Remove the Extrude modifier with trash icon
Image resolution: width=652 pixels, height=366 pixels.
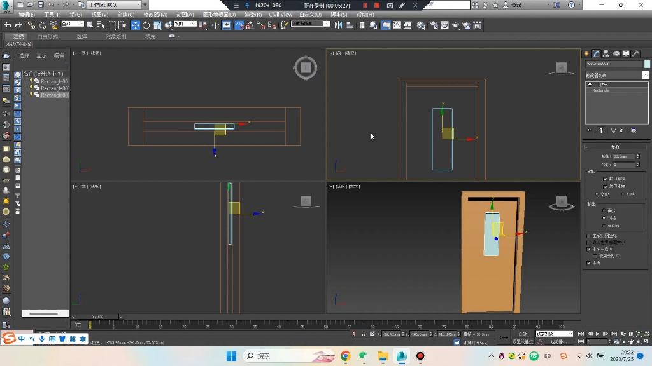(621, 130)
